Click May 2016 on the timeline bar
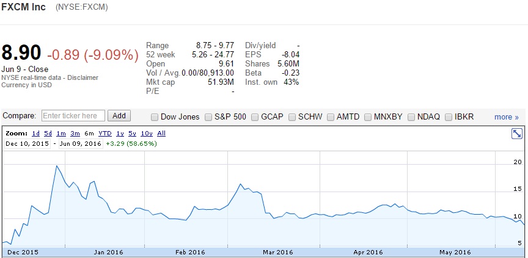Viewport: 528px width, 258px height. (x=455, y=253)
